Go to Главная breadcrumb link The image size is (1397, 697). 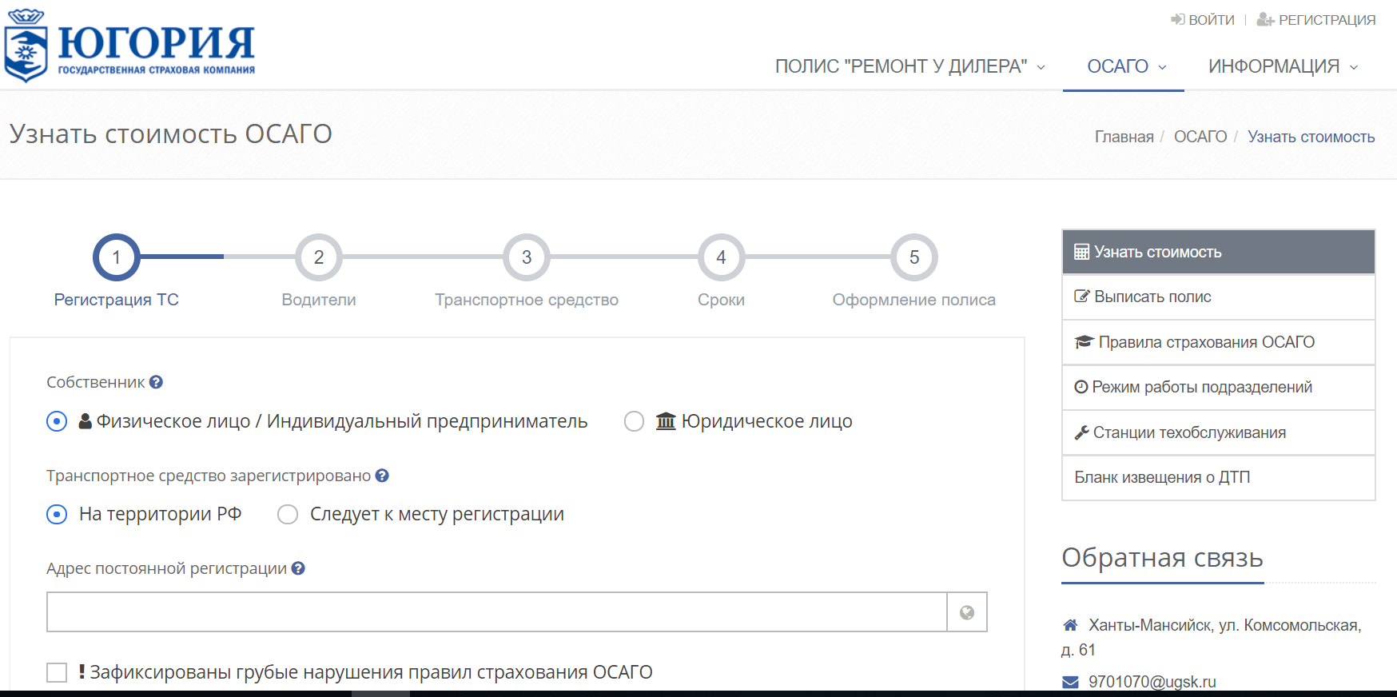coord(1124,137)
